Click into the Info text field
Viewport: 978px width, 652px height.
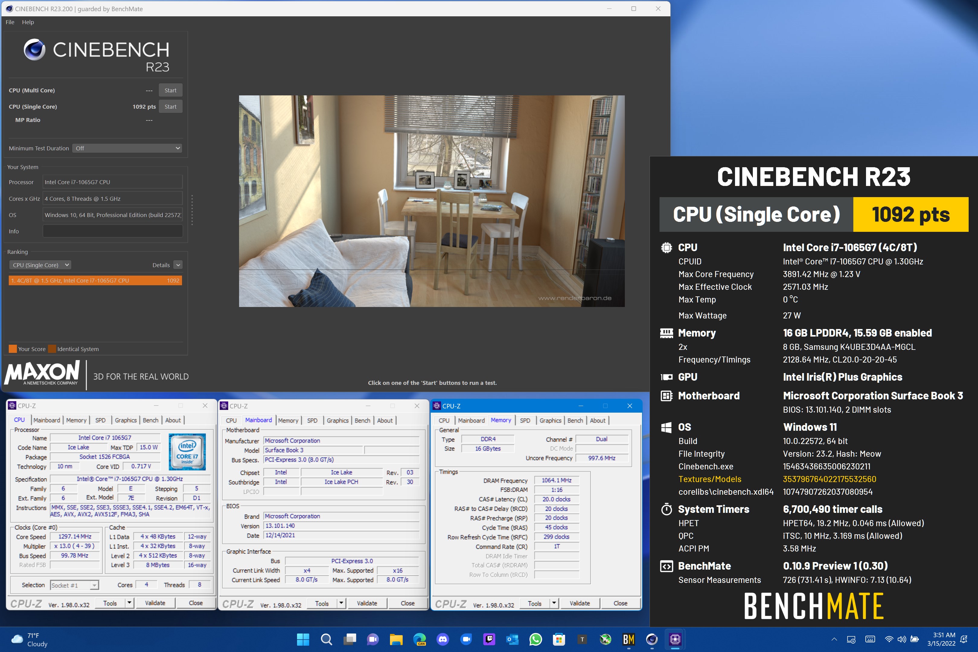pyautogui.click(x=113, y=231)
